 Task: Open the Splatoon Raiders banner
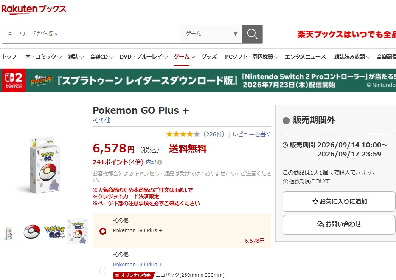[x=198, y=80]
